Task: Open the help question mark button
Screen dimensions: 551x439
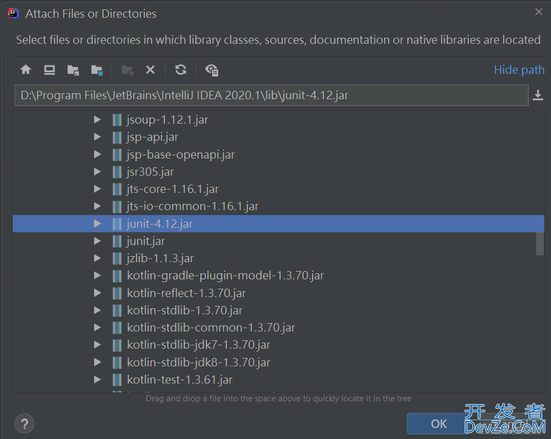Action: (x=24, y=424)
